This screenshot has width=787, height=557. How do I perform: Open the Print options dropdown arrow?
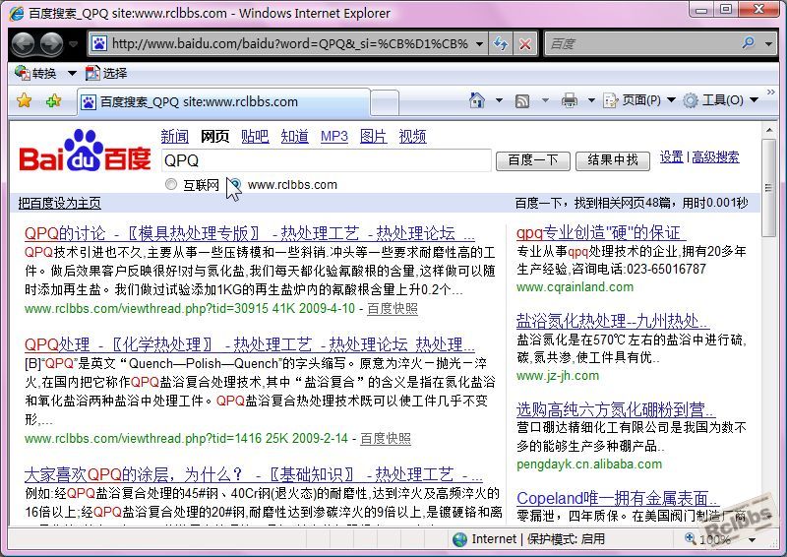coord(591,100)
